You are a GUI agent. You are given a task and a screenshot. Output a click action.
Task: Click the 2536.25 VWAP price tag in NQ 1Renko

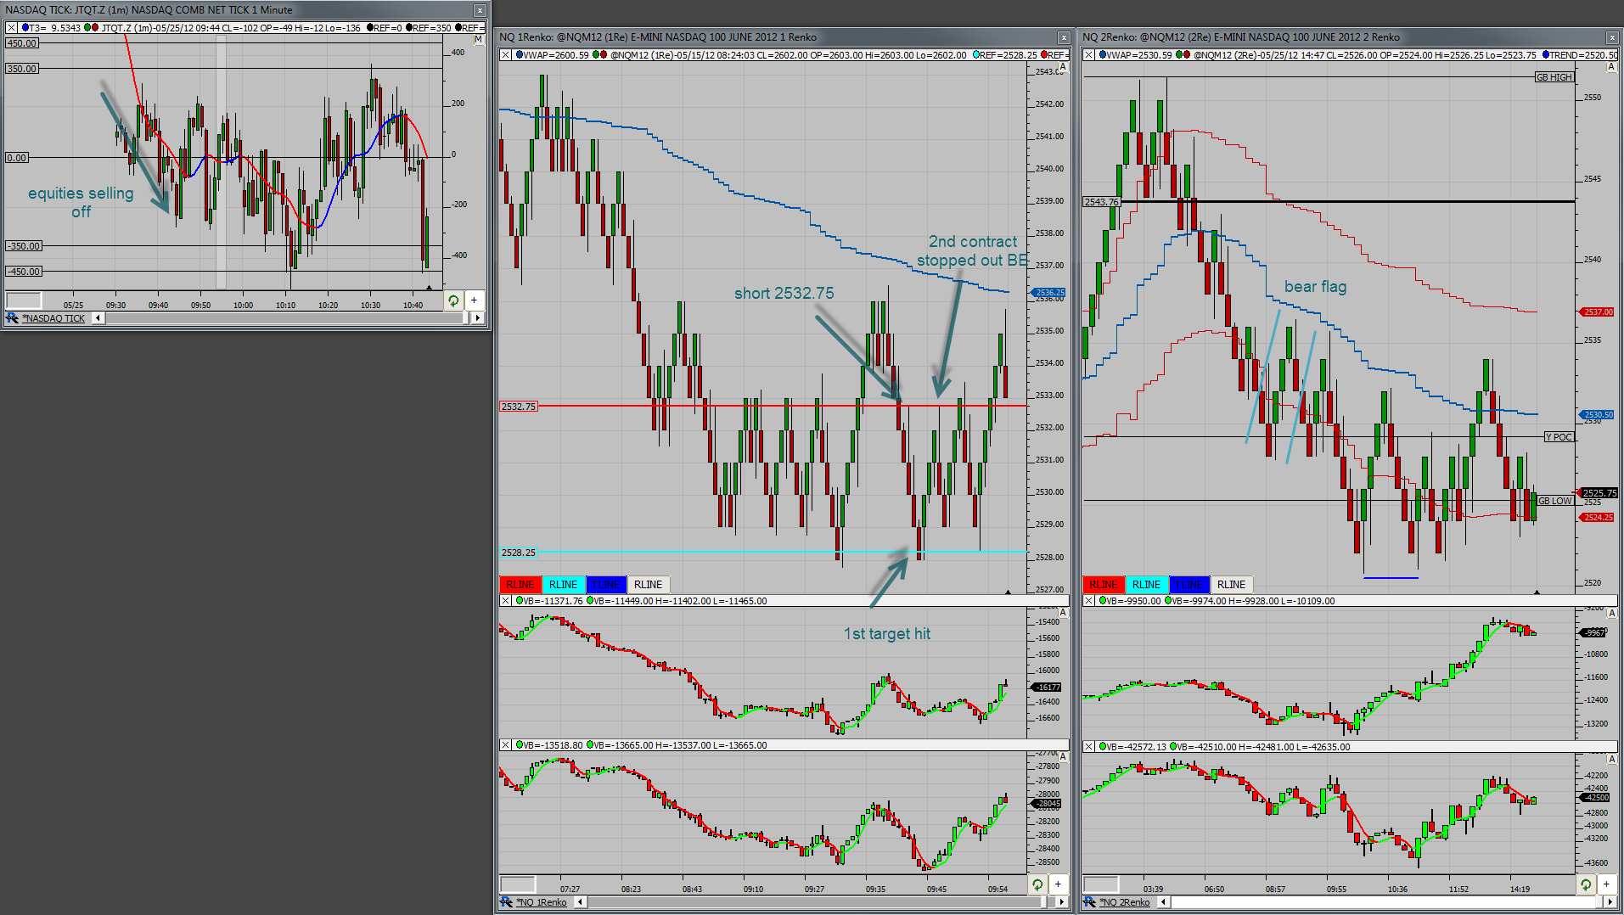[1049, 293]
